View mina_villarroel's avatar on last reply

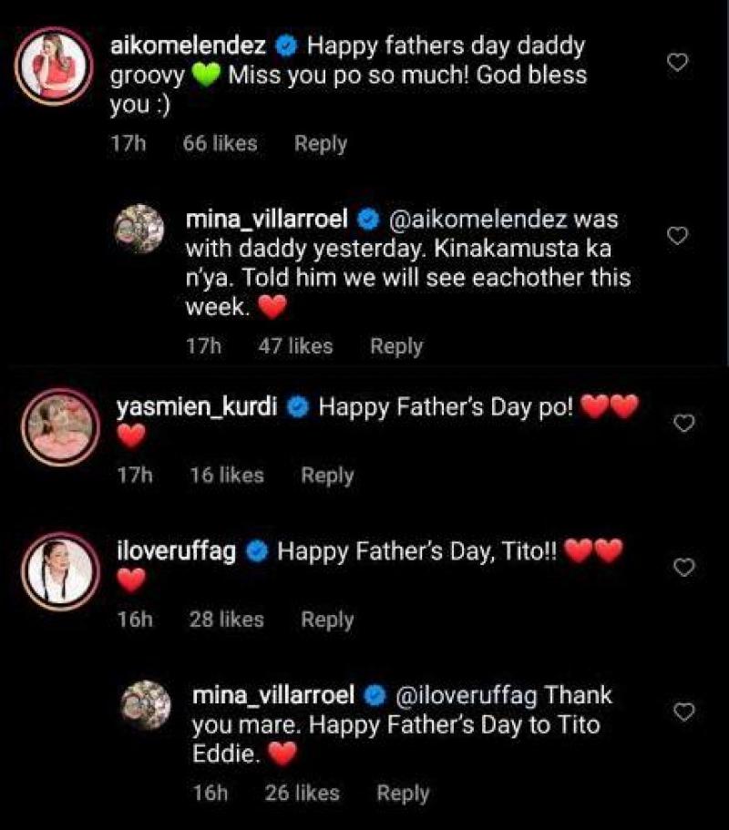pyautogui.click(x=144, y=702)
